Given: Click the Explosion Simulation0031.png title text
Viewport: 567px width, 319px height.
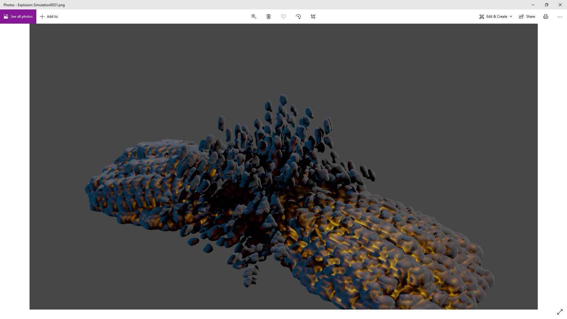Looking at the screenshot, I should [x=41, y=5].
